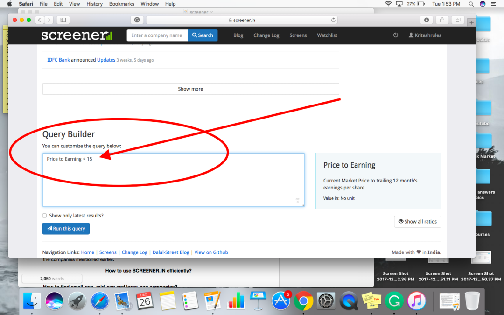
Task: Open iTunes from the dock
Action: click(417, 301)
